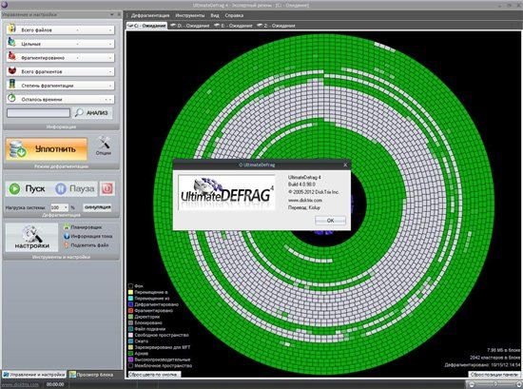Image resolution: width=523 pixels, height=389 pixels.
Task: Open the Инструменты menu
Action: [190, 15]
